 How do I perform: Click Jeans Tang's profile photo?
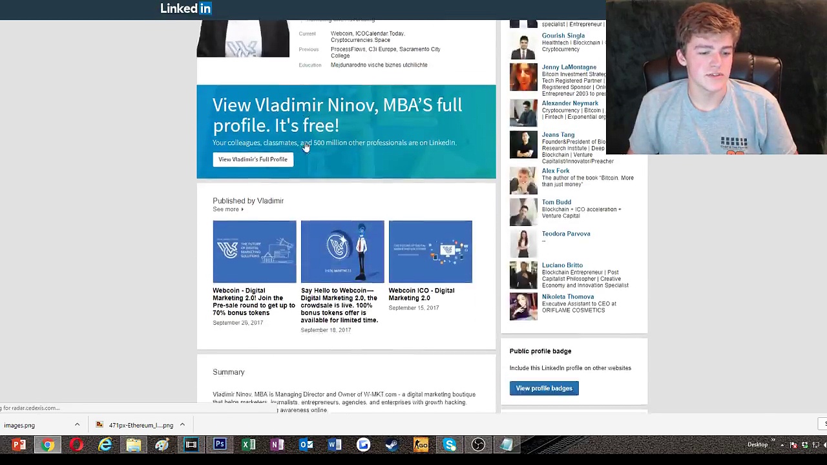click(x=523, y=145)
